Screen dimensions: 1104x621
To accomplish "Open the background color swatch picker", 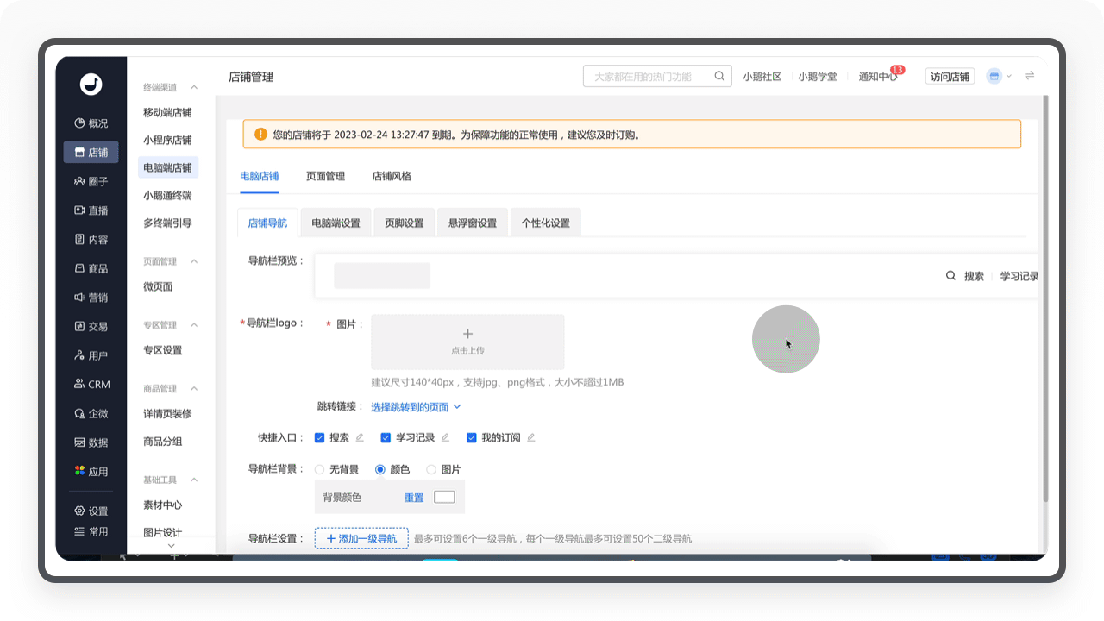I will coord(444,497).
